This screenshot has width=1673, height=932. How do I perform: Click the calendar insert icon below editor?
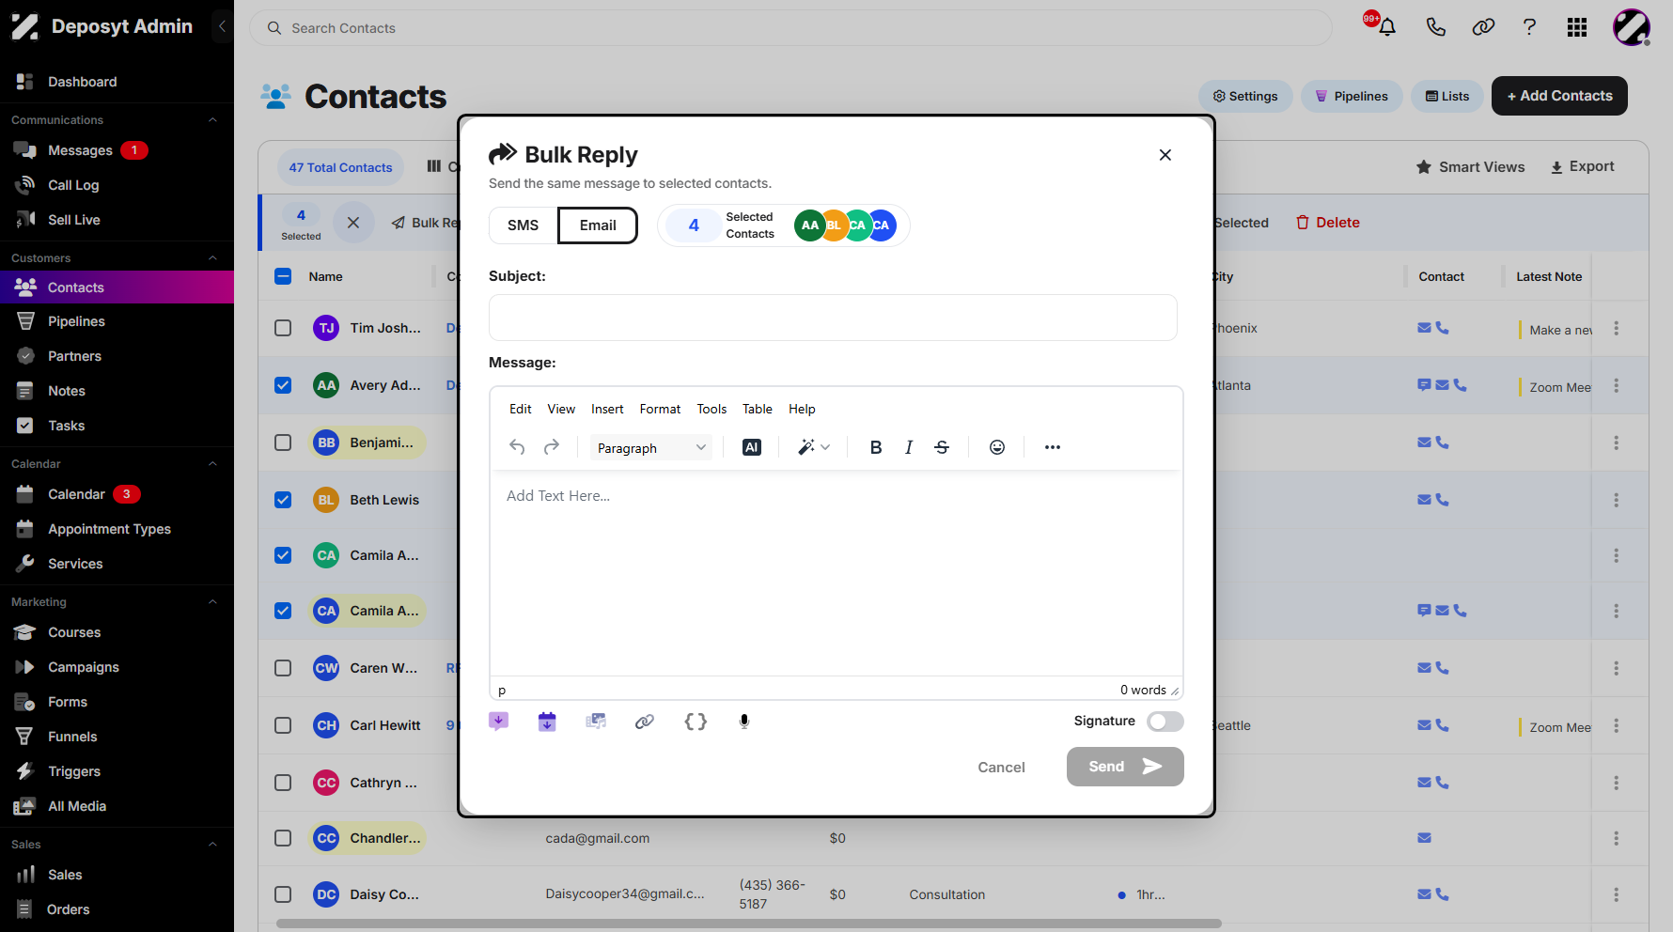click(547, 722)
